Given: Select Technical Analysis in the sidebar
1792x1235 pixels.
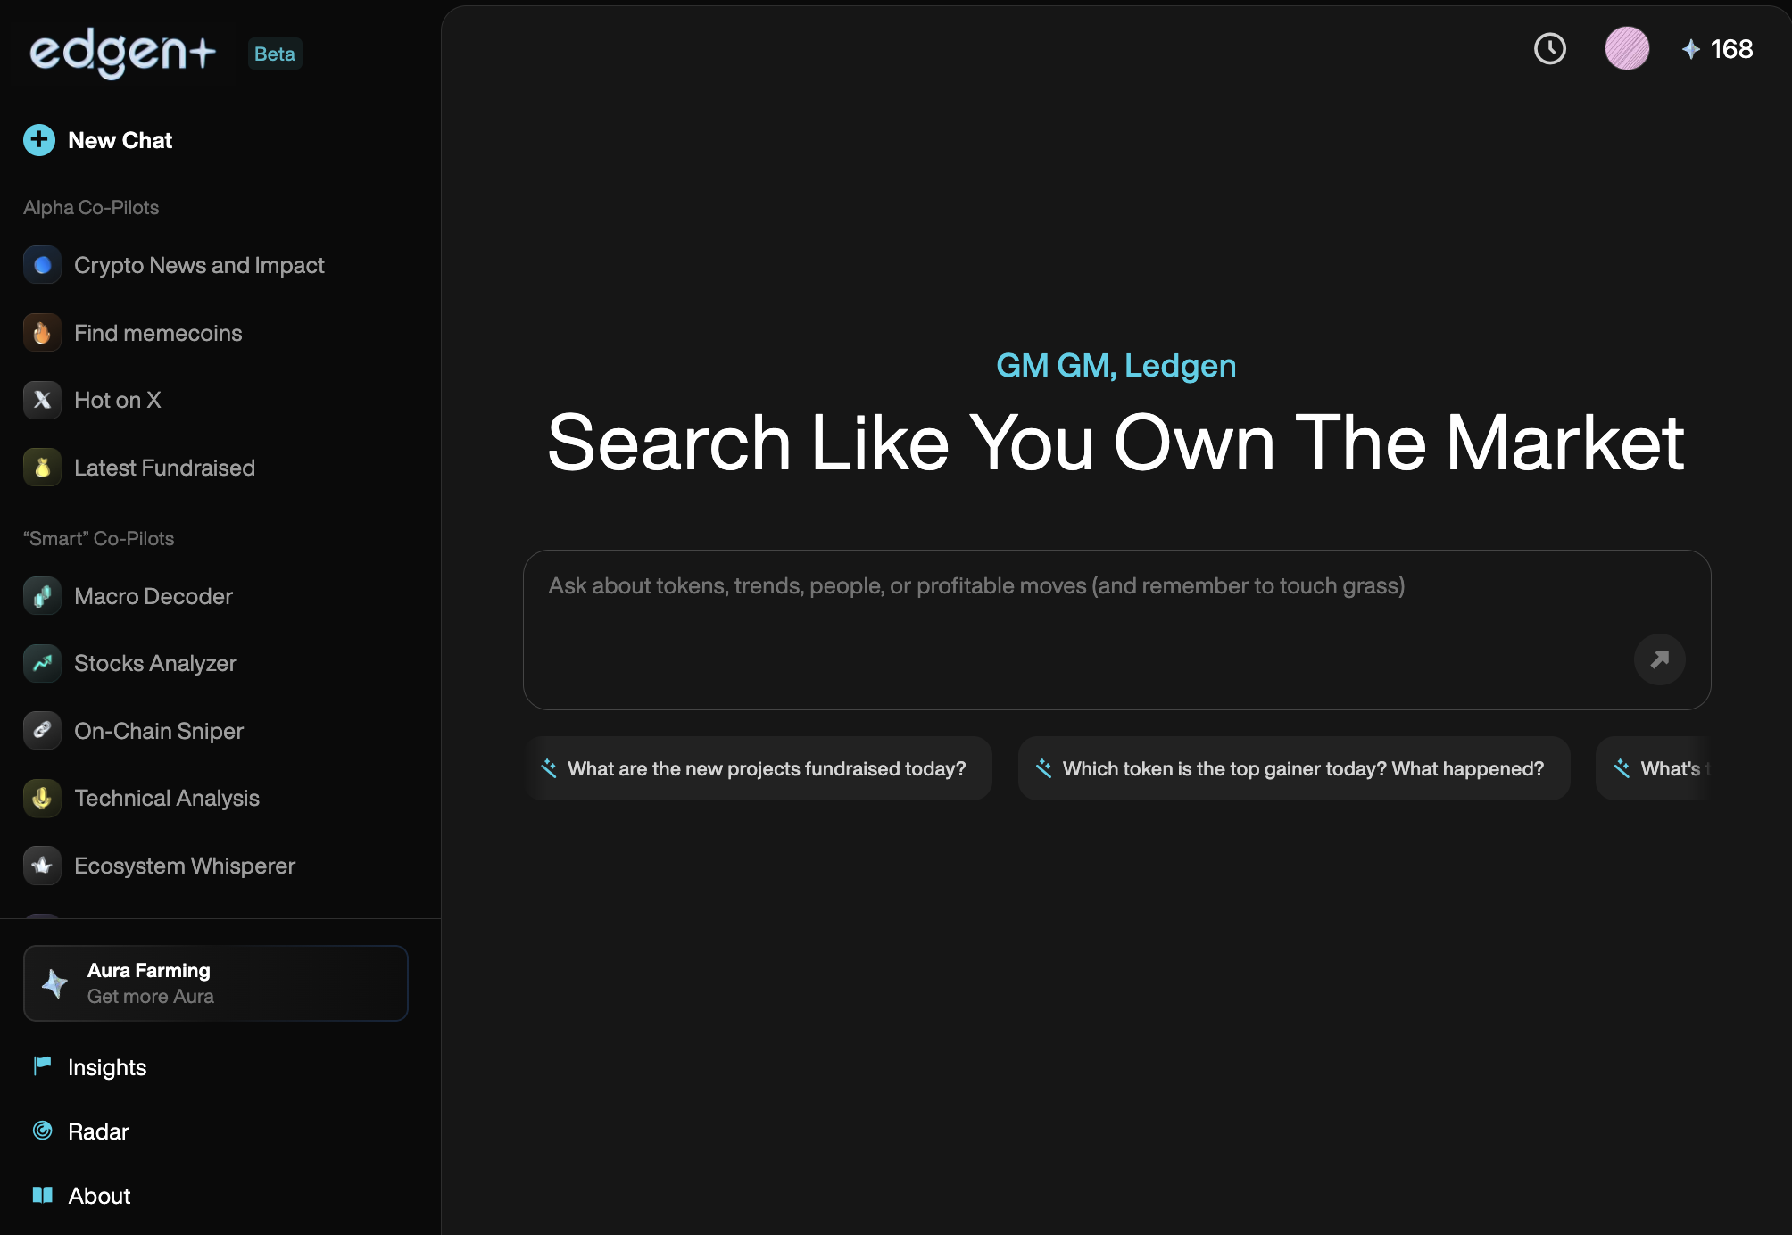Looking at the screenshot, I should pos(166,798).
